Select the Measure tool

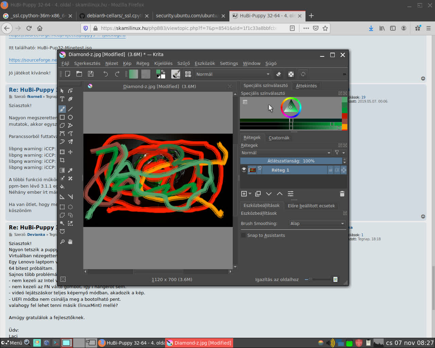coord(70,197)
